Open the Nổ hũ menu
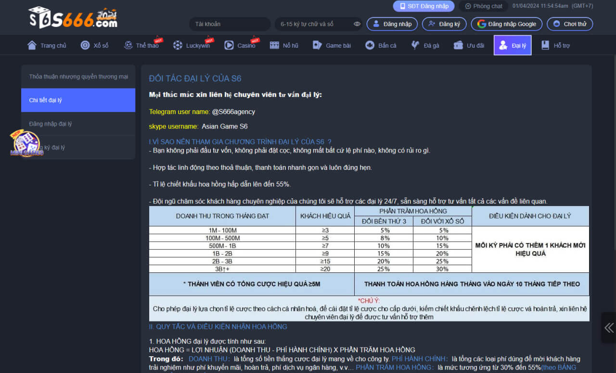The height and width of the screenshot is (373, 616). click(x=284, y=45)
